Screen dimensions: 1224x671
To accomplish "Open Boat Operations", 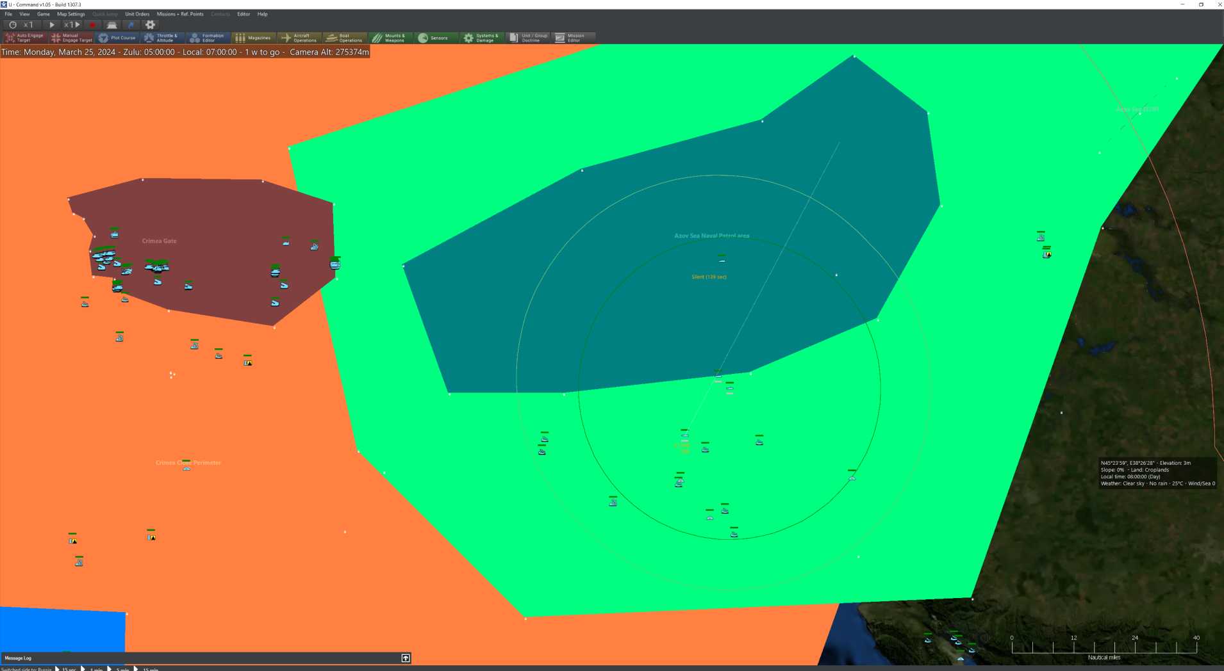I will 345,38.
